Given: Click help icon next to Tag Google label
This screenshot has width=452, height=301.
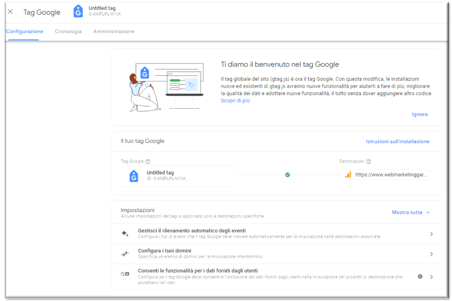Looking at the screenshot, I should 148,162.
